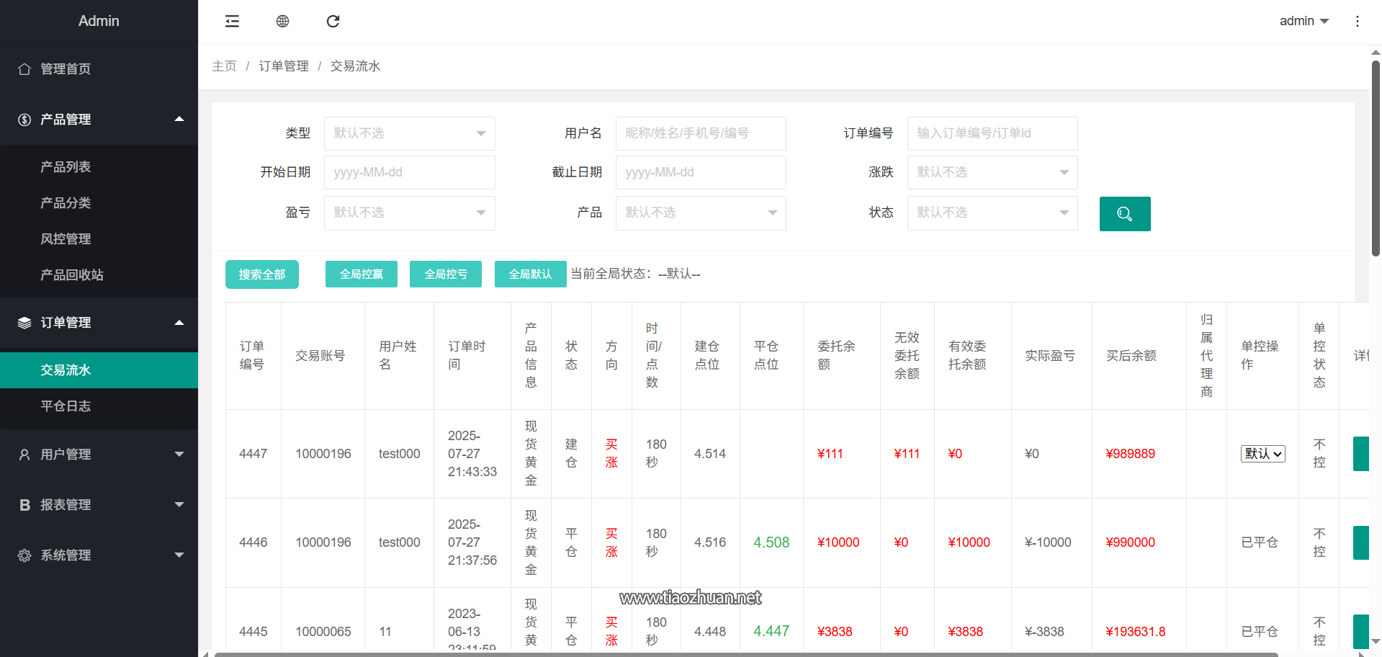Click the 订单编号 column header
Screen dimensions: 1382x657
[x=252, y=356]
